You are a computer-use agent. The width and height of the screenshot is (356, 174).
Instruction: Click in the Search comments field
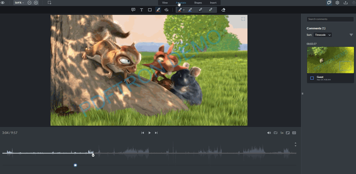(x=330, y=19)
